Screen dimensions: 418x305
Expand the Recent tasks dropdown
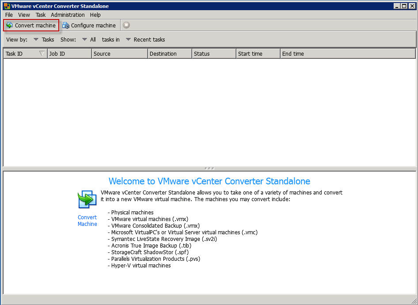[145, 39]
